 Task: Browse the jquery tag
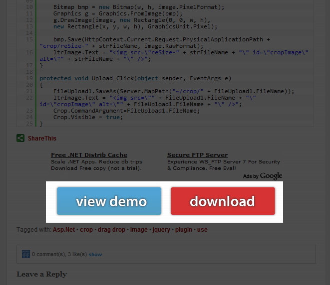(x=162, y=230)
